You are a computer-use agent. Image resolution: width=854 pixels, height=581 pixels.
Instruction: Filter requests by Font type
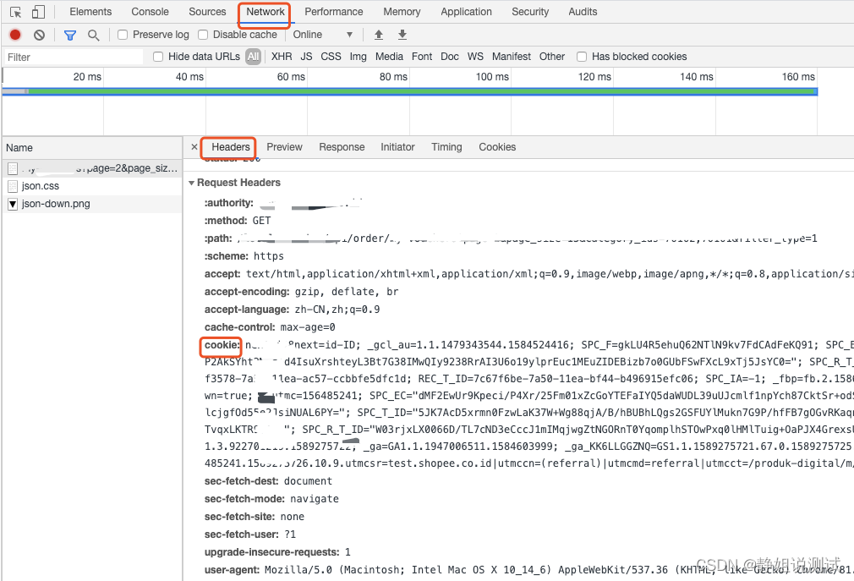[422, 57]
